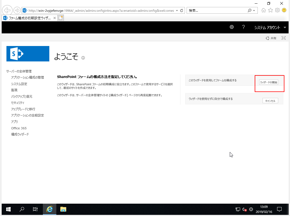Click the tray icon with X circle
Viewport: 290px width, 216px height.
point(251,209)
